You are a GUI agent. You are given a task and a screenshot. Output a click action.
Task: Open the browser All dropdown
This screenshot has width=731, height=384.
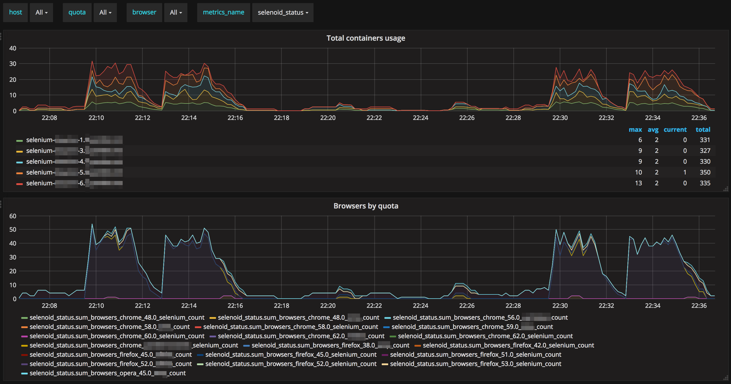176,13
